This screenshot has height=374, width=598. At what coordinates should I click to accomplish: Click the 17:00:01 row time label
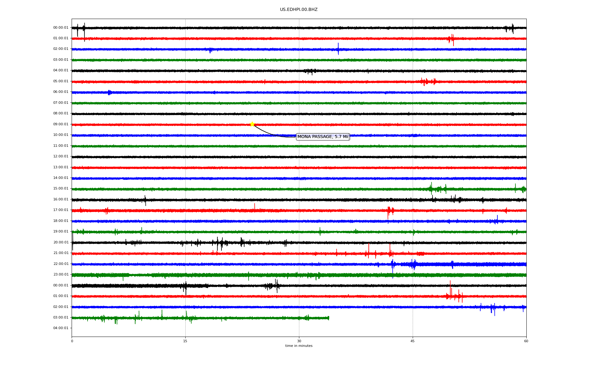(x=61, y=210)
